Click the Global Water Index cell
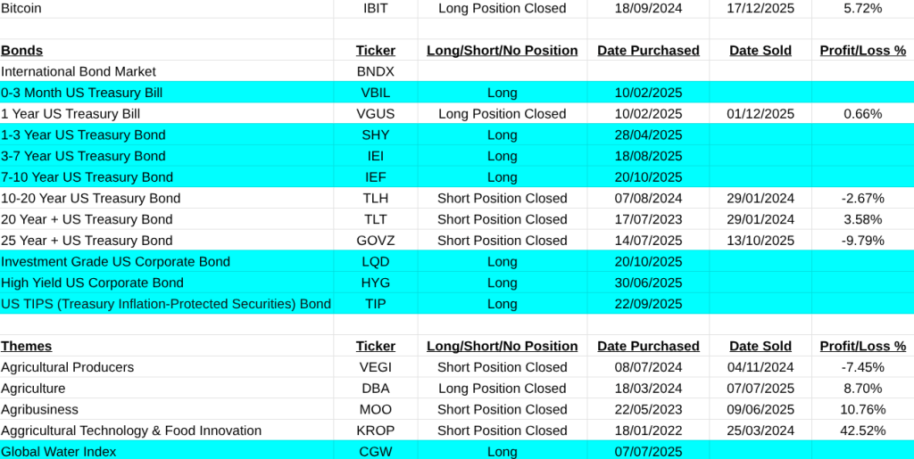Image resolution: width=914 pixels, height=459 pixels. [x=59, y=452]
